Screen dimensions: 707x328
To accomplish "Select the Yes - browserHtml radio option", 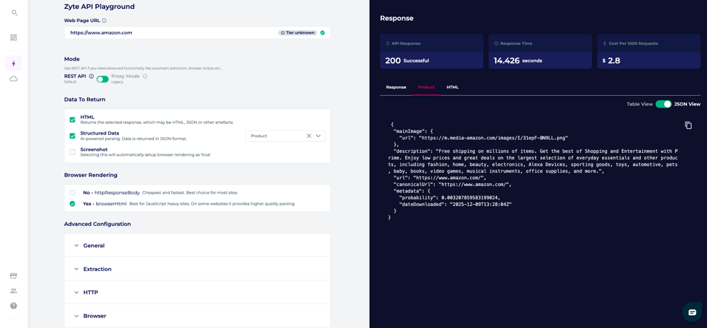I will tap(72, 204).
